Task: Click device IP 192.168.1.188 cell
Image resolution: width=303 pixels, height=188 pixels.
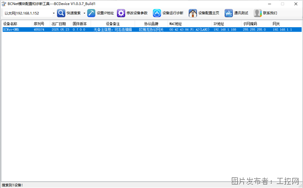Action: 225,30
